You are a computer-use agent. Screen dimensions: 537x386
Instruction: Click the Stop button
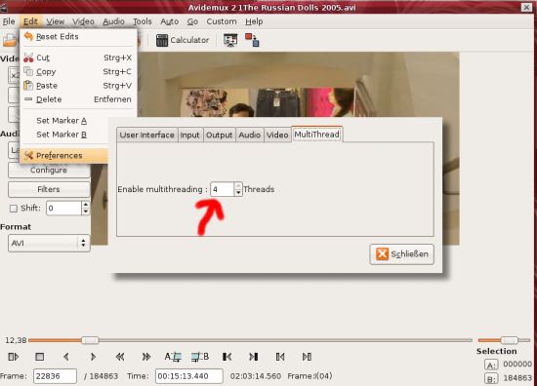coord(40,357)
